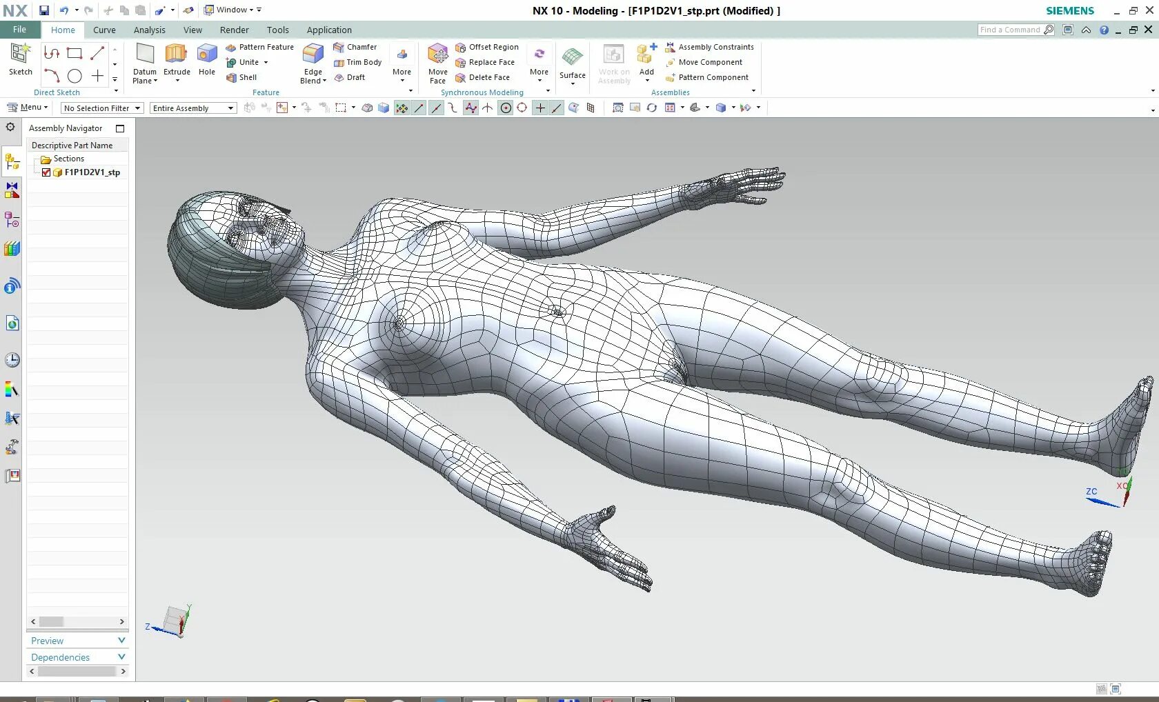Click the Add component icon
This screenshot has height=702, width=1159.
(646, 60)
